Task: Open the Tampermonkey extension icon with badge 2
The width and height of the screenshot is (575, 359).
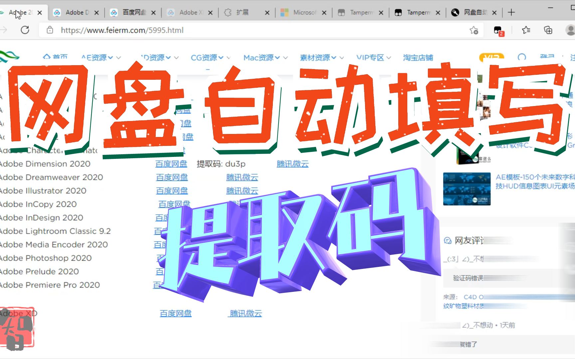Action: [x=499, y=31]
